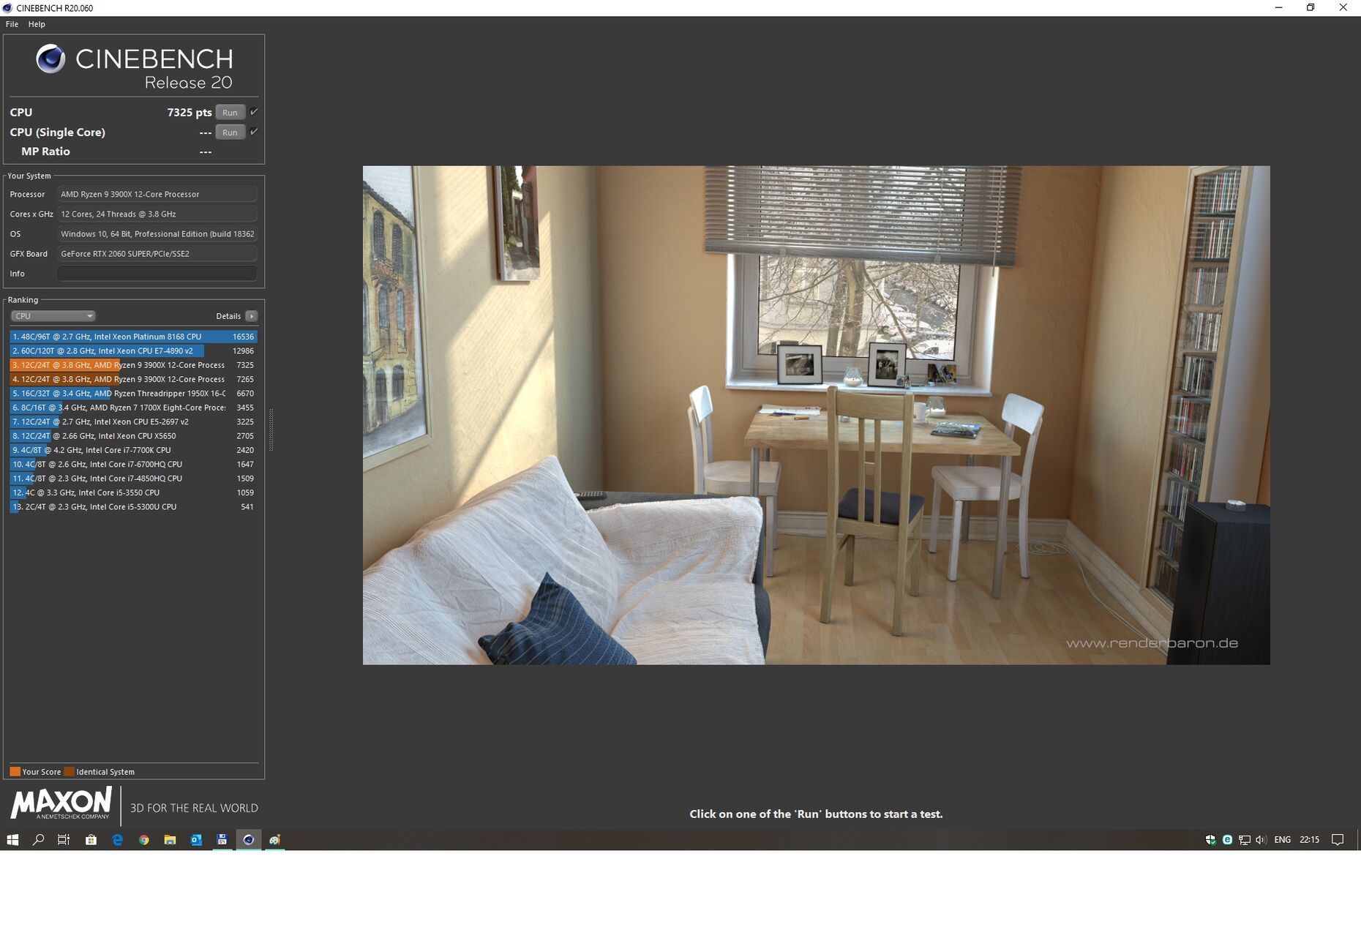This screenshot has height=949, width=1361.
Task: Select the Ryzen 7 1700X ranking row
Action: (133, 408)
